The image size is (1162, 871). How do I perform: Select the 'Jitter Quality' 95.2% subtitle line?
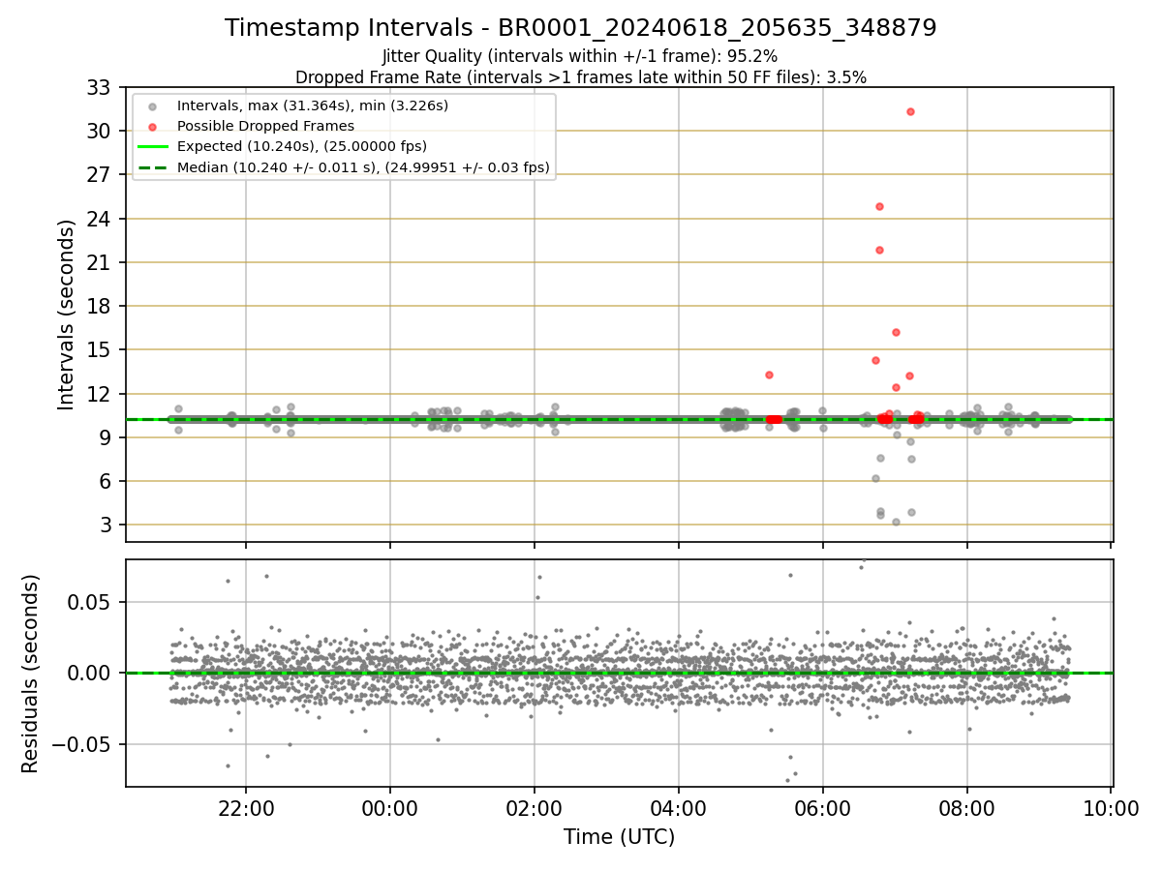[581, 57]
